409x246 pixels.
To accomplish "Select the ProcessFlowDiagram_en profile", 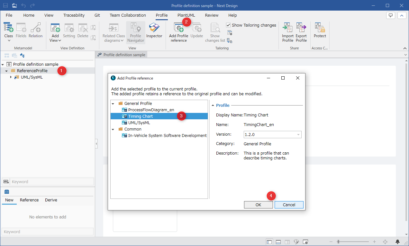I will click(x=151, y=110).
